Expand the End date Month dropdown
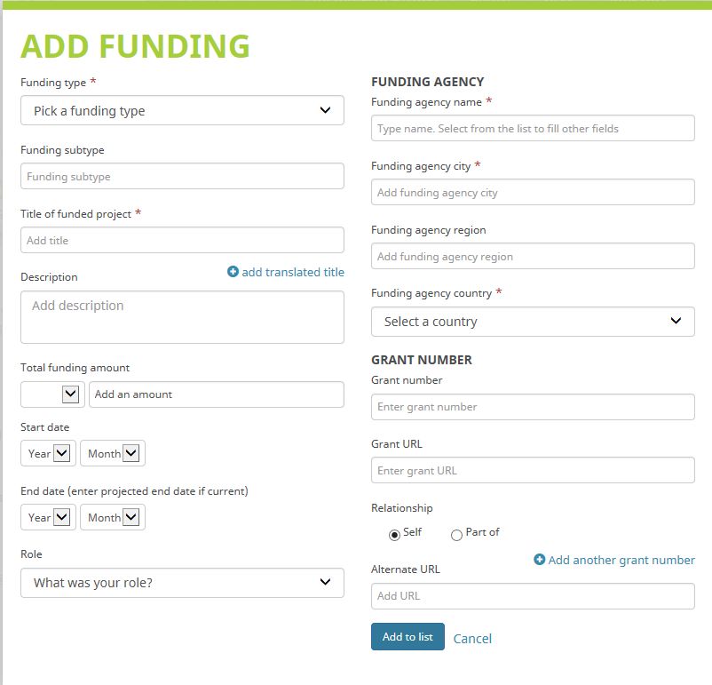The image size is (712, 685). pyautogui.click(x=113, y=517)
